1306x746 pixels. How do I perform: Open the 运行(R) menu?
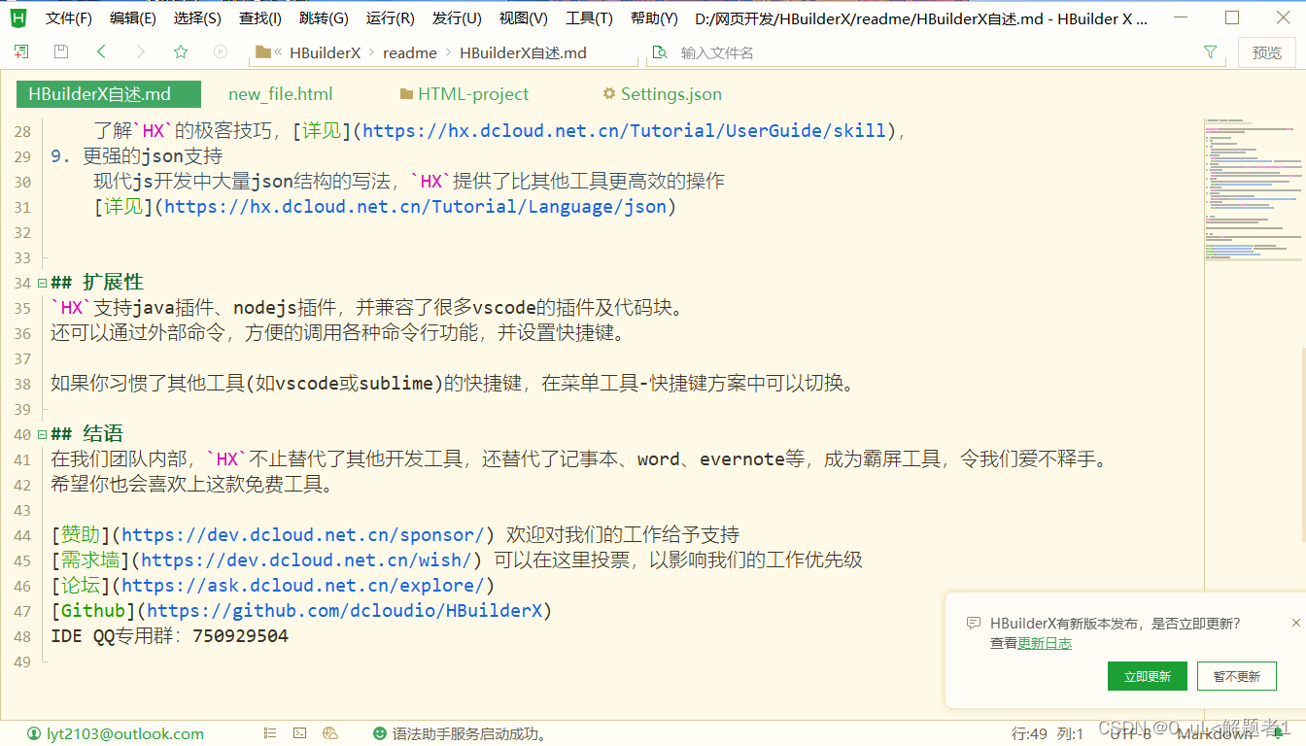pyautogui.click(x=390, y=18)
